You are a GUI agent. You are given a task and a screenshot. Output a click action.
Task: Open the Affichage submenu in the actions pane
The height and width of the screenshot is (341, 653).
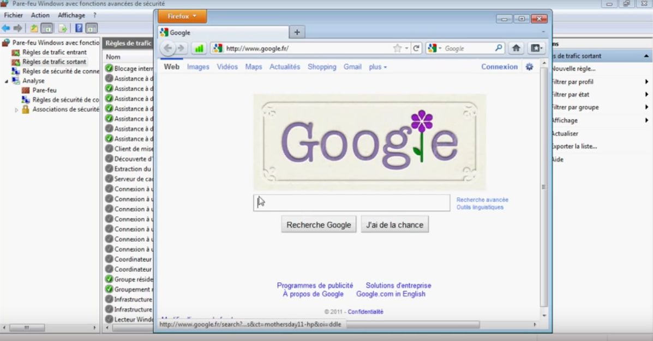(600, 120)
